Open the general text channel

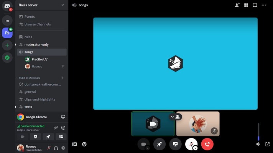pos(30,92)
